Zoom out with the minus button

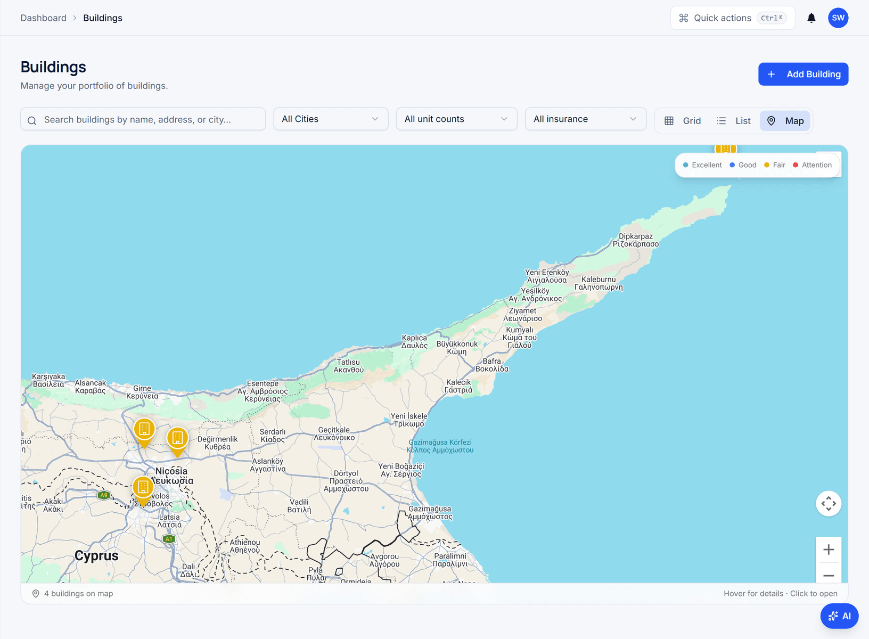[829, 575]
